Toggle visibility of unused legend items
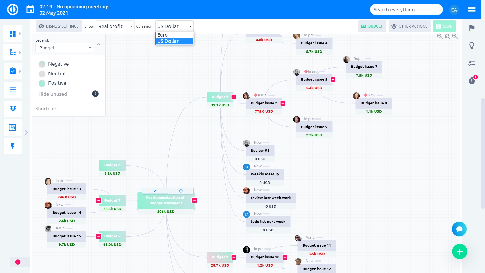Viewport: 485px width, 273px height. click(x=53, y=94)
